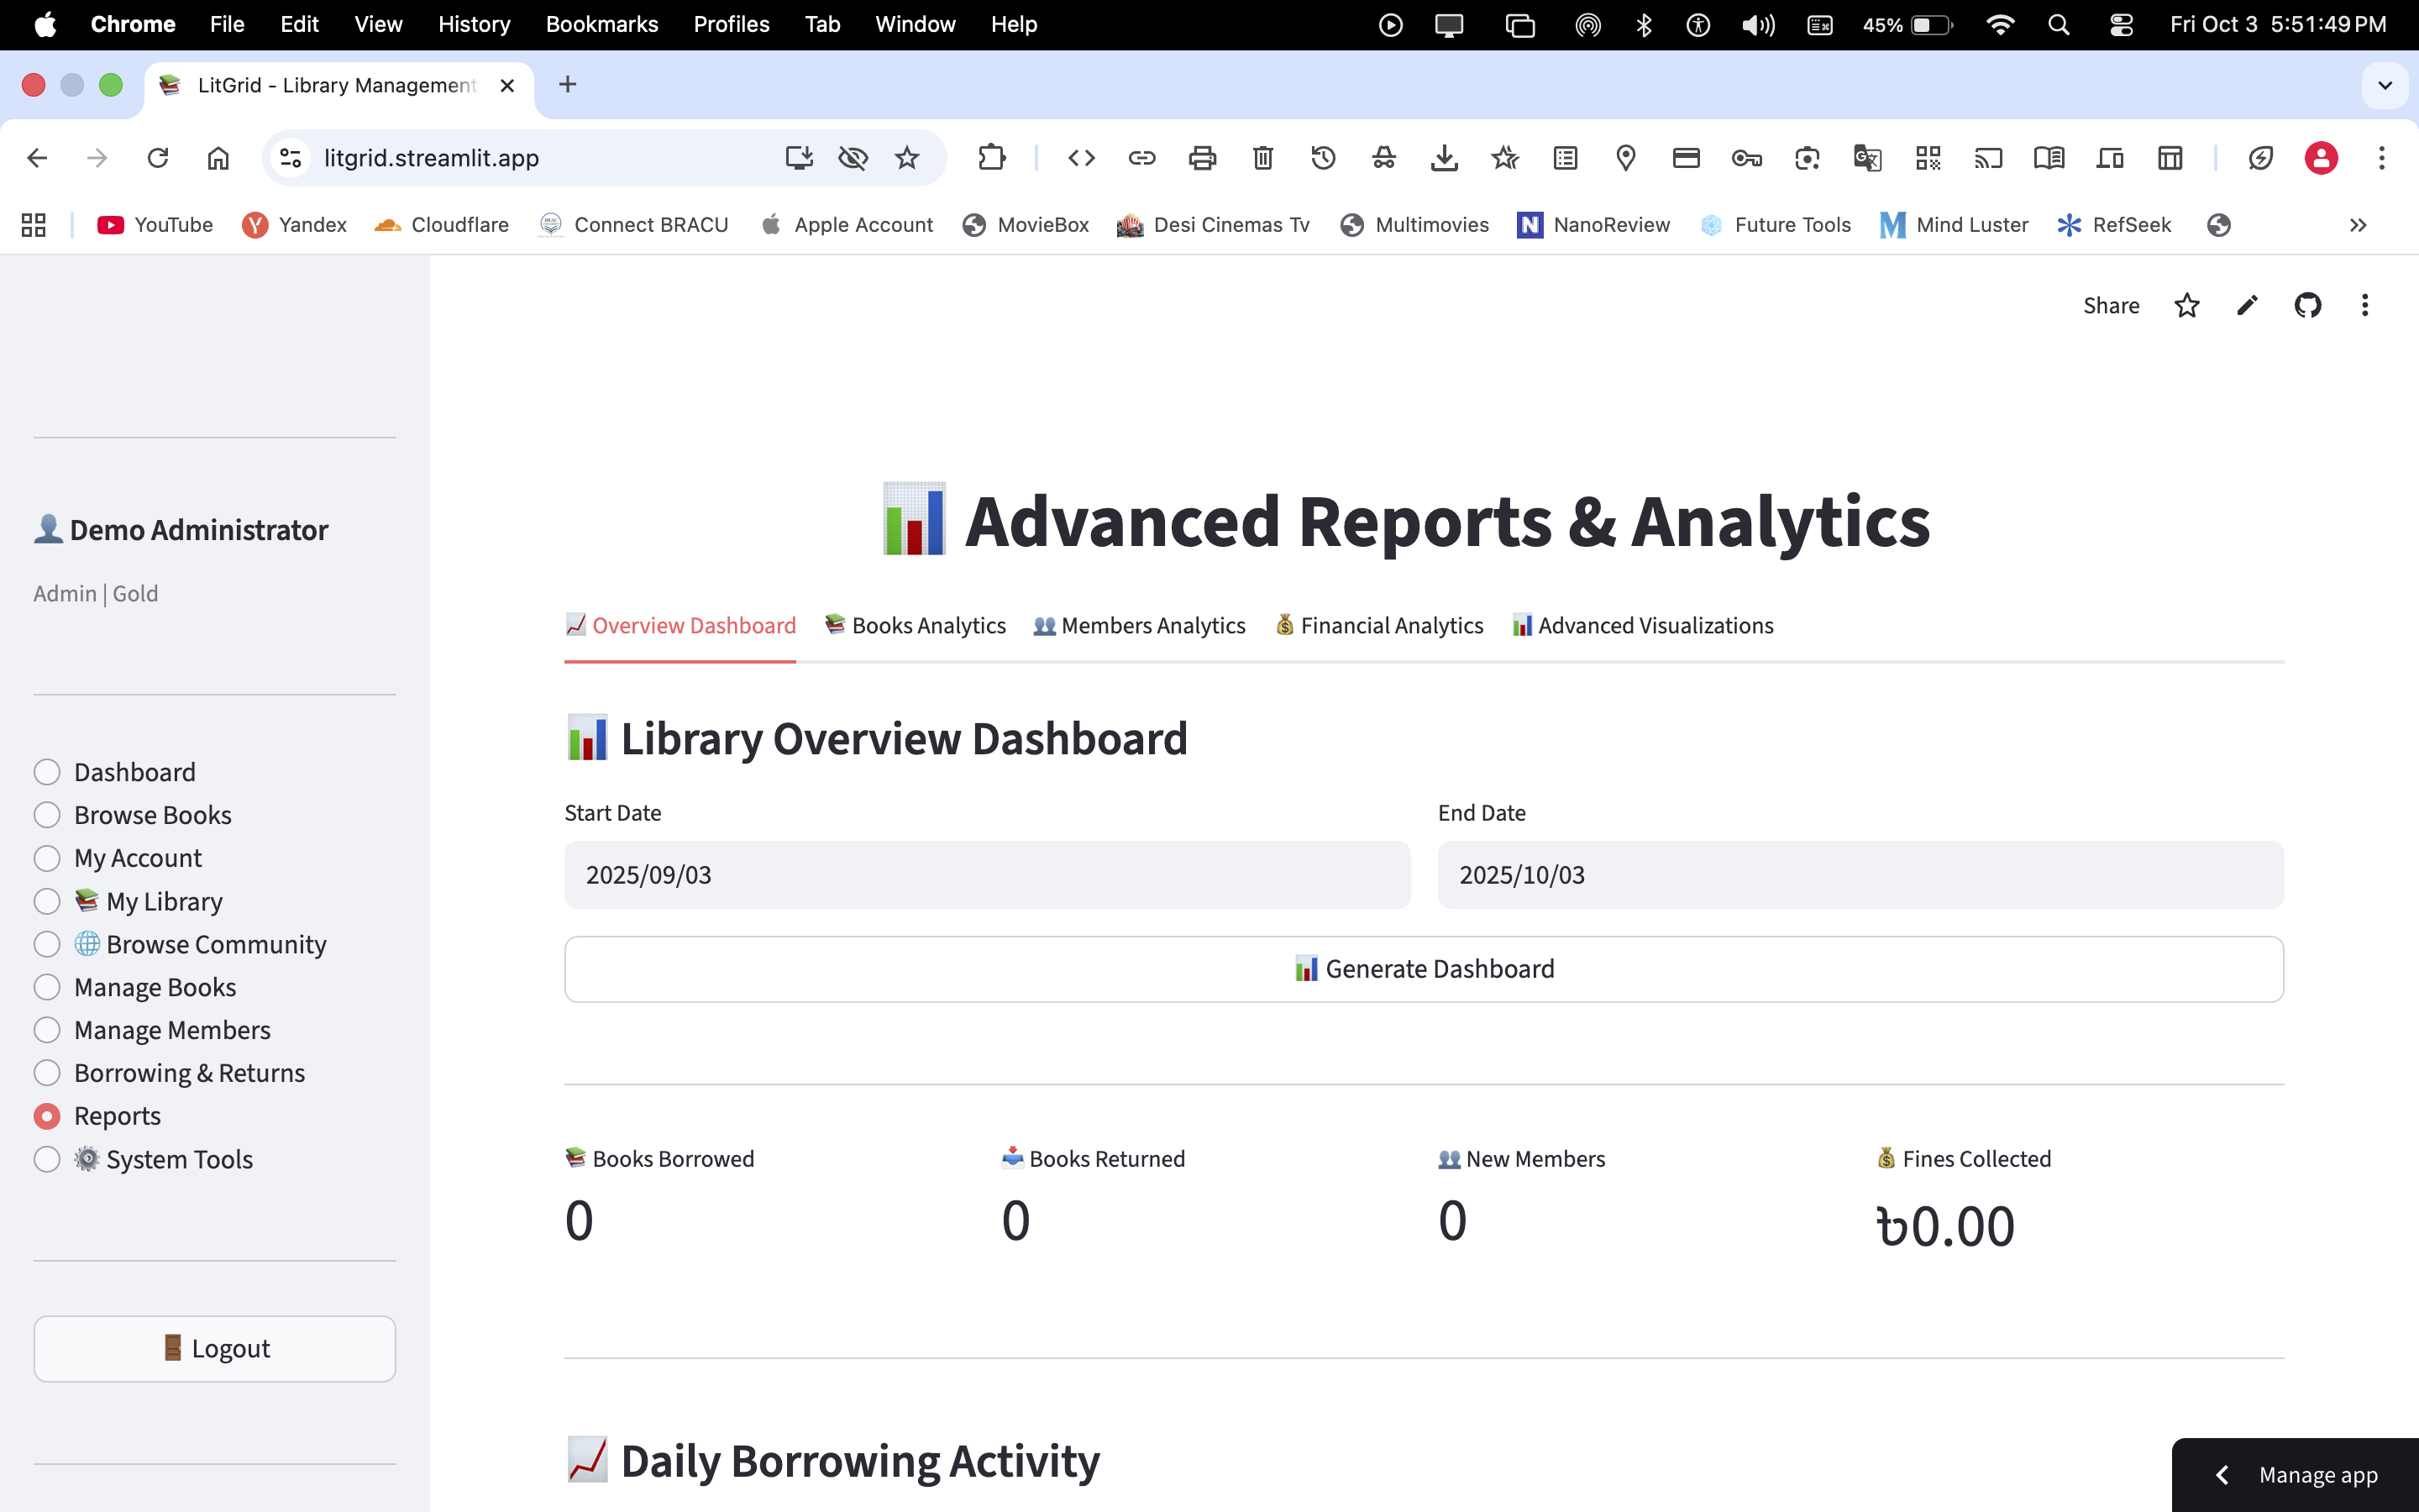Click the Generate Dashboard button
This screenshot has width=2419, height=1512.
(x=1424, y=969)
